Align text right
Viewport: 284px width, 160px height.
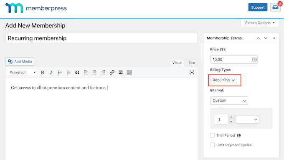(x=103, y=72)
